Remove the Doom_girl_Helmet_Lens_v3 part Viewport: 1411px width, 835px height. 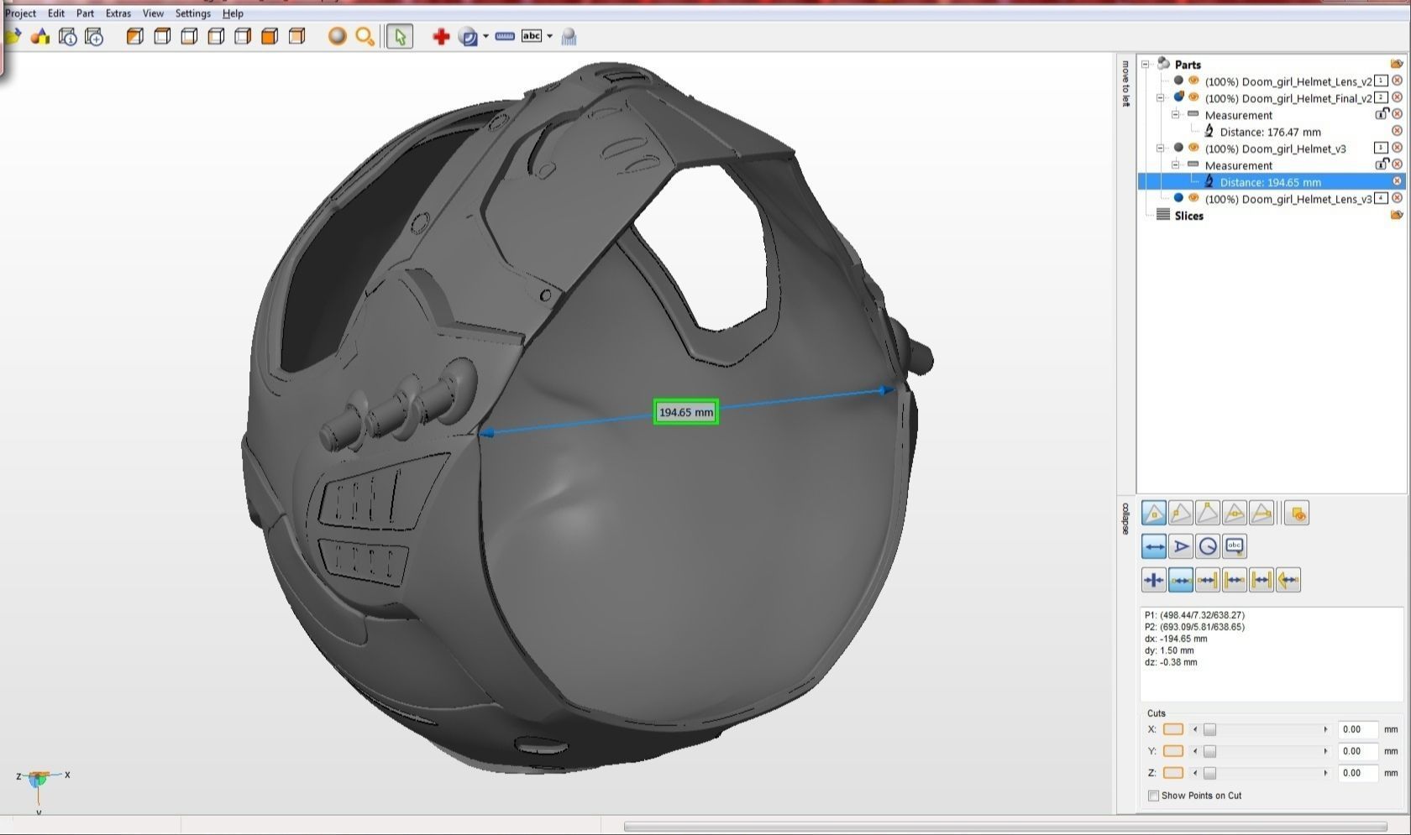click(x=1397, y=198)
